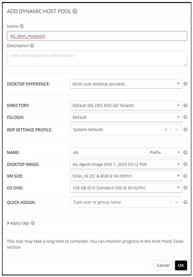Image resolution: width=193 pixels, height=277 pixels.
Task: Click info icon next to Description label
Action: (x=32, y=46)
